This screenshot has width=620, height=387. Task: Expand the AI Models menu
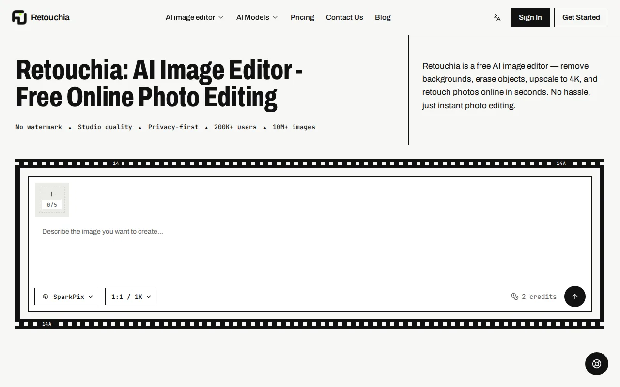click(257, 17)
